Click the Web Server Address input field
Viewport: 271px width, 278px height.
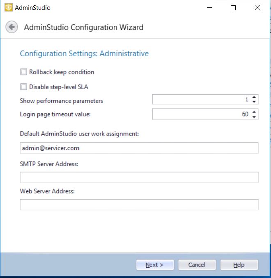(x=139, y=204)
